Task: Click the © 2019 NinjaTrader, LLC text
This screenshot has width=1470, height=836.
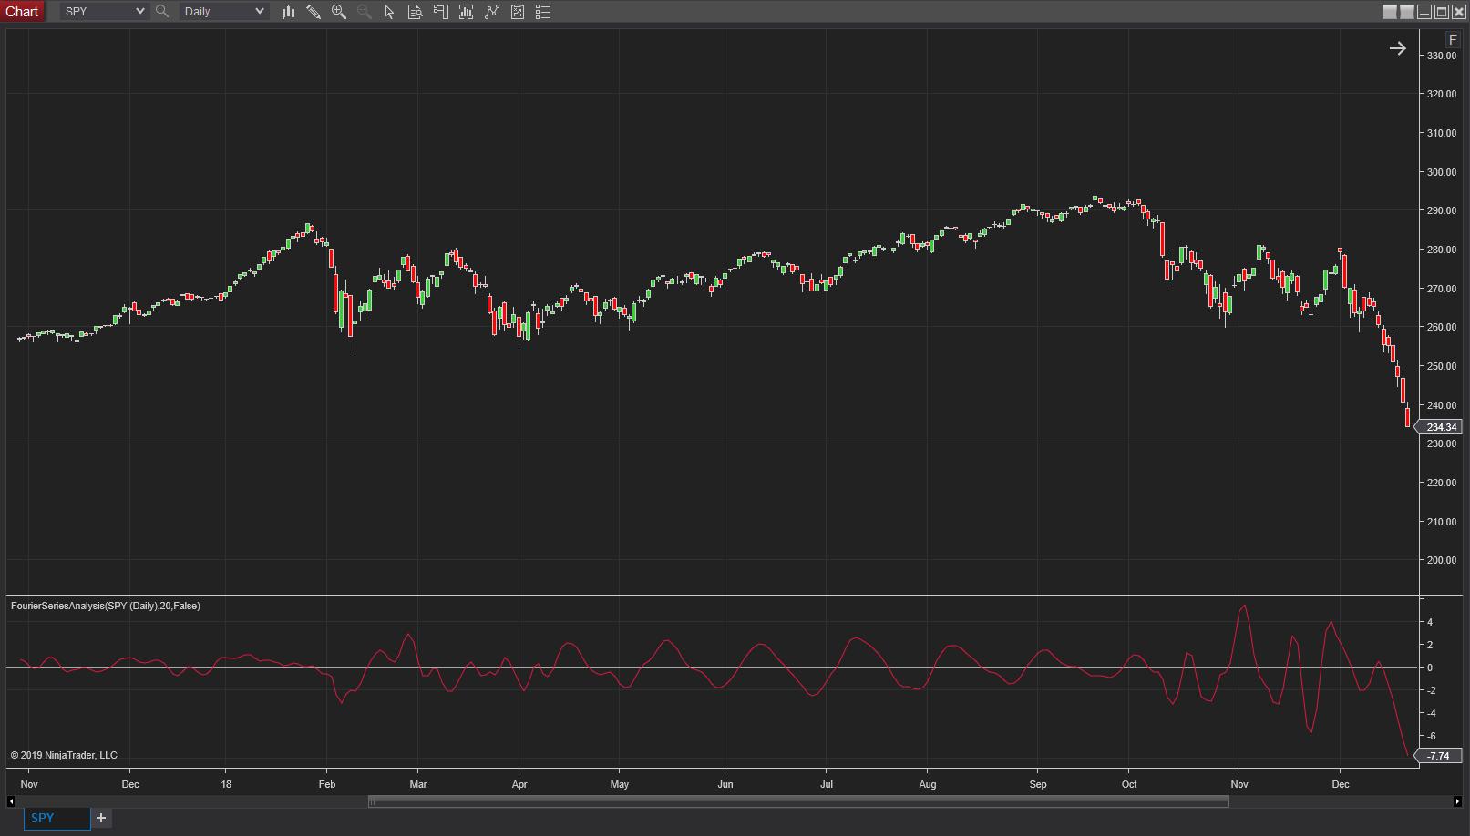Action: (x=64, y=755)
